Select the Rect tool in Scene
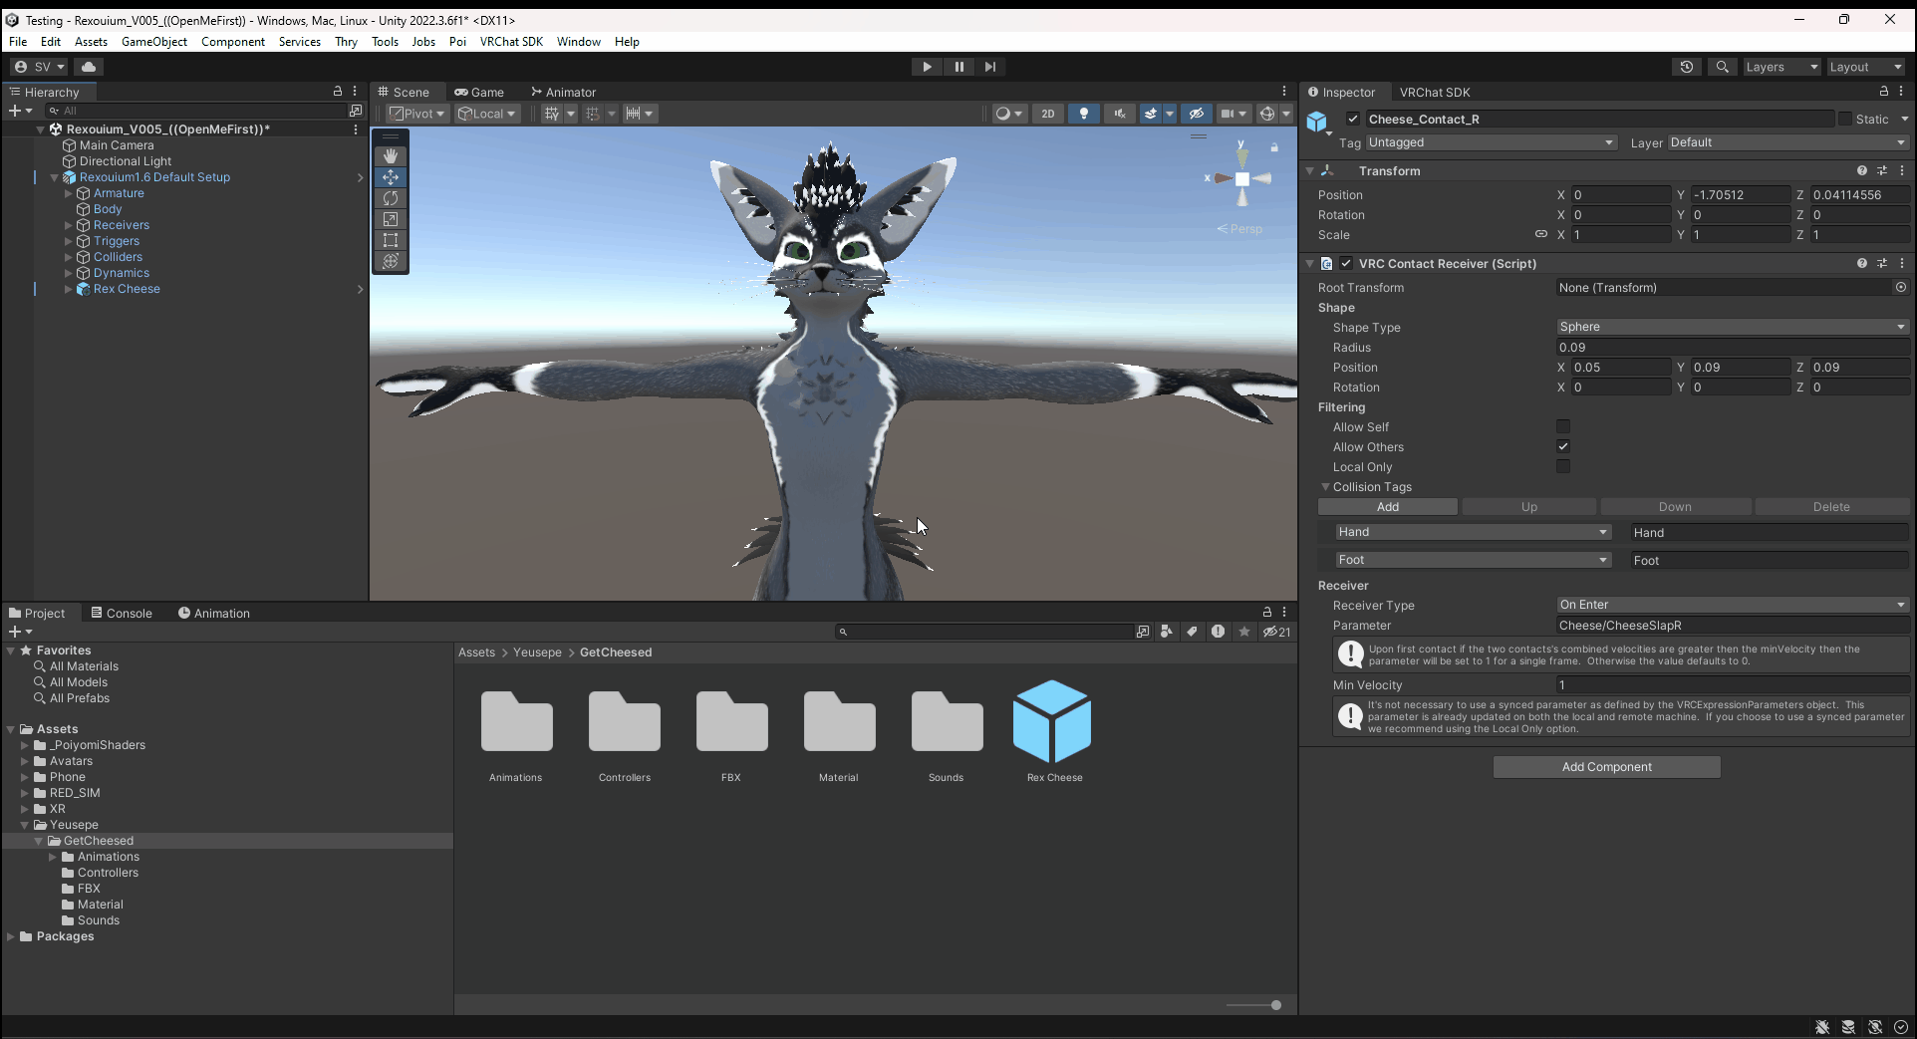The image size is (1917, 1039). pyautogui.click(x=391, y=240)
